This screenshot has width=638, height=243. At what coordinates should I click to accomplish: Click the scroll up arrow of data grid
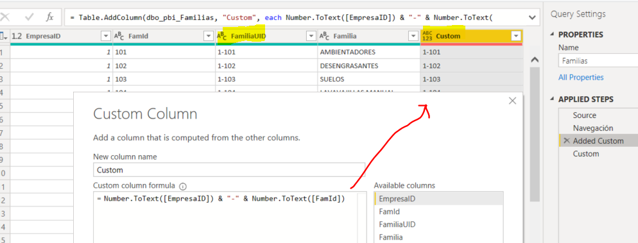coord(535,60)
